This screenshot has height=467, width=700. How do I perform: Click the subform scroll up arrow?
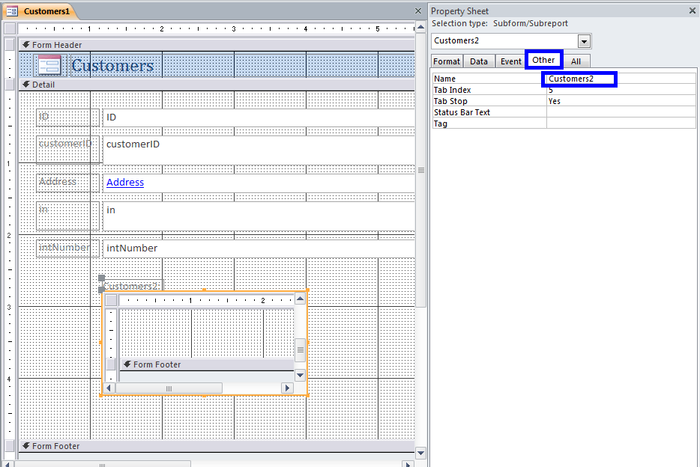click(300, 299)
